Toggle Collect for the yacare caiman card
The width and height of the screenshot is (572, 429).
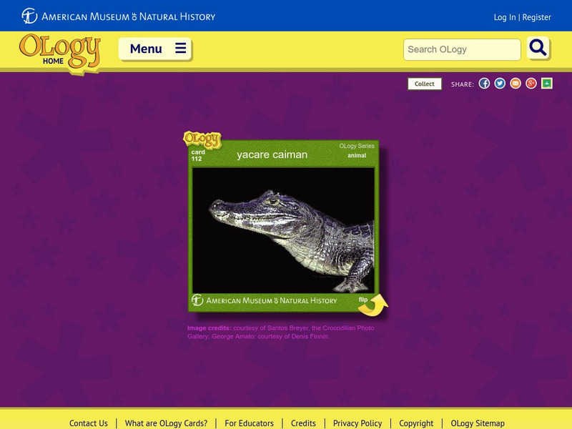coord(425,84)
